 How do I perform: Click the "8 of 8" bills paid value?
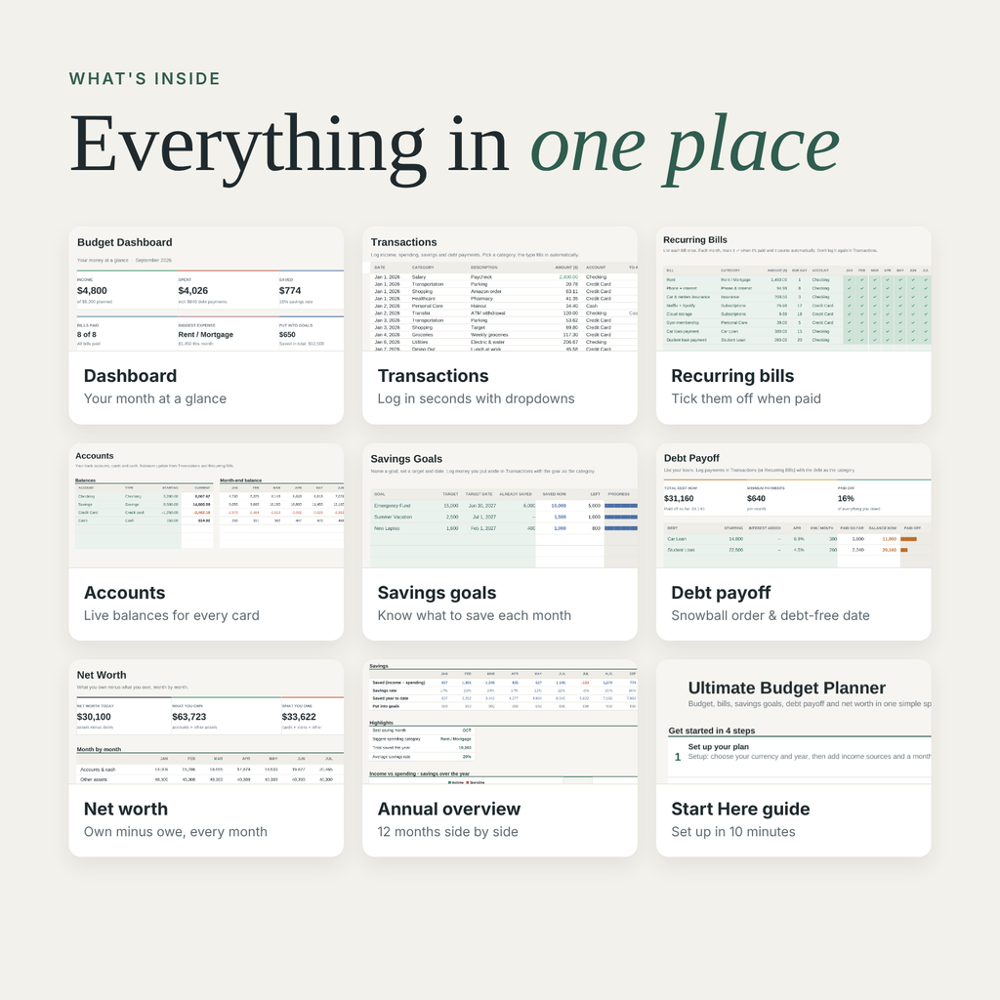[x=87, y=334]
